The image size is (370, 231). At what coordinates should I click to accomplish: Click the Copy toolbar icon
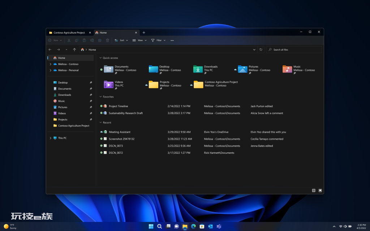coord(77,40)
